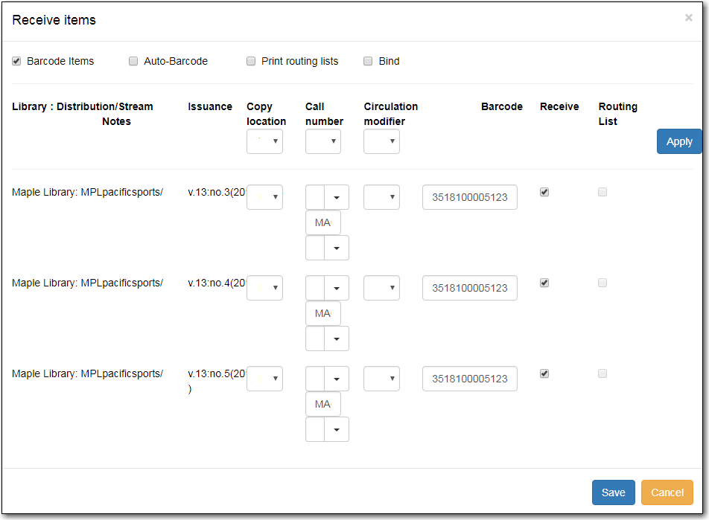
Task: Expand the header Circulation modifier dropdown
Action: [381, 141]
